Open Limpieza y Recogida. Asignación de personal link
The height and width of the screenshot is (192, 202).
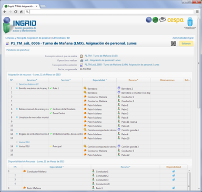pos(28,38)
